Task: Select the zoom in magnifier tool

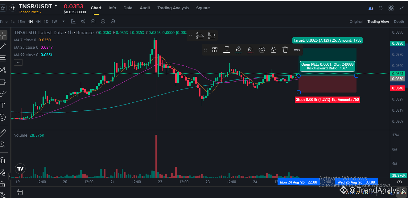Action: point(3,144)
